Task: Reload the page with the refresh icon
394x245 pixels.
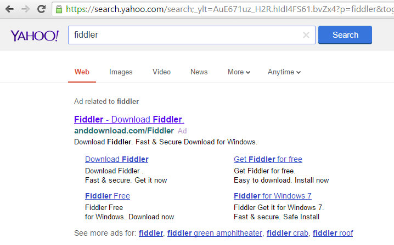Action: pyautogui.click(x=41, y=9)
